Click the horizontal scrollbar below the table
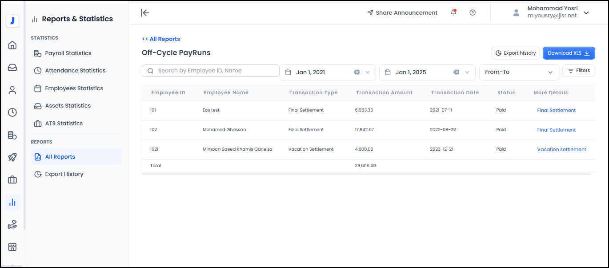Screen dimensions: 609x268 (366, 174)
